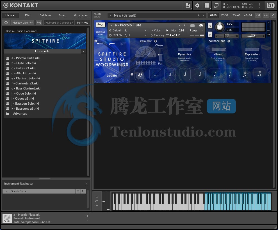Switch to the Files tab

pos(28,15)
